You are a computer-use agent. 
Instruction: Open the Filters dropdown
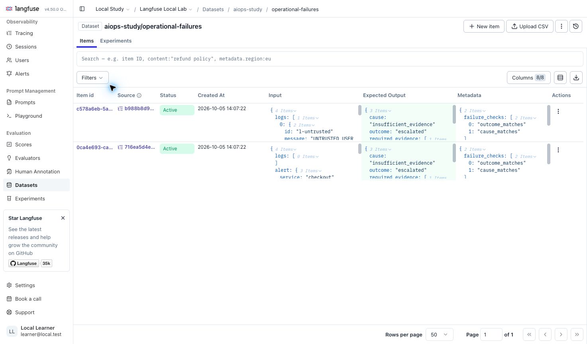92,78
